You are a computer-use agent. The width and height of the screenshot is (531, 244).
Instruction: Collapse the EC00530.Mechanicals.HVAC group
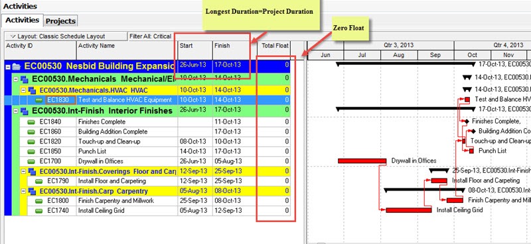pyautogui.click(x=23, y=90)
